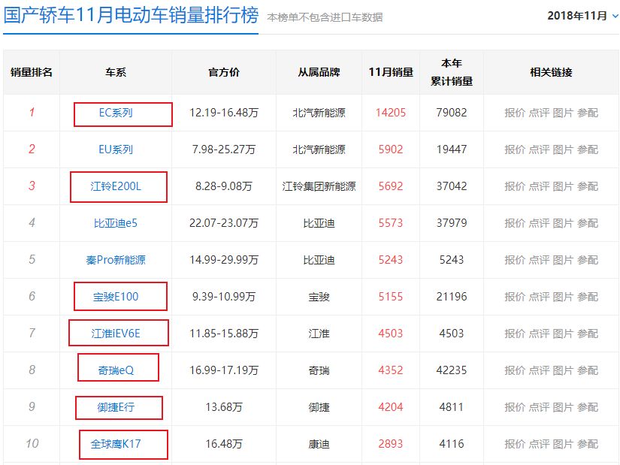Click 点评 in the 全球鹰K17 row
This screenshot has width=620, height=465.
[x=539, y=444]
